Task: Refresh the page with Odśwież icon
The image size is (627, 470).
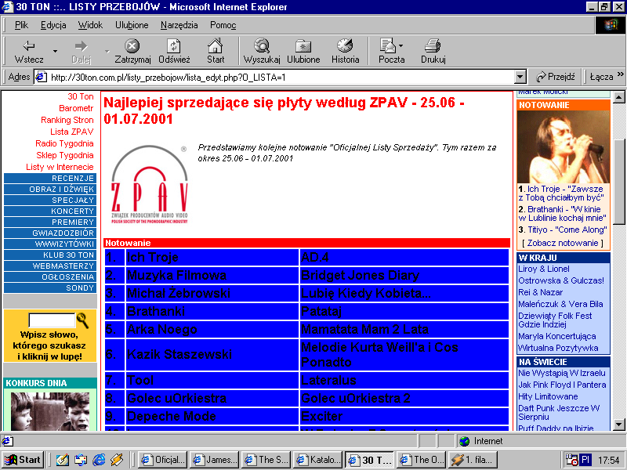Action: [174, 46]
